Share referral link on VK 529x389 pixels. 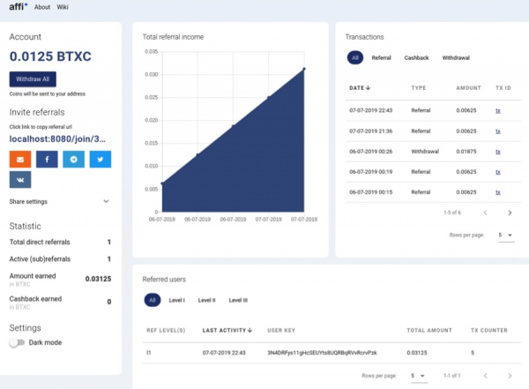coord(20,180)
